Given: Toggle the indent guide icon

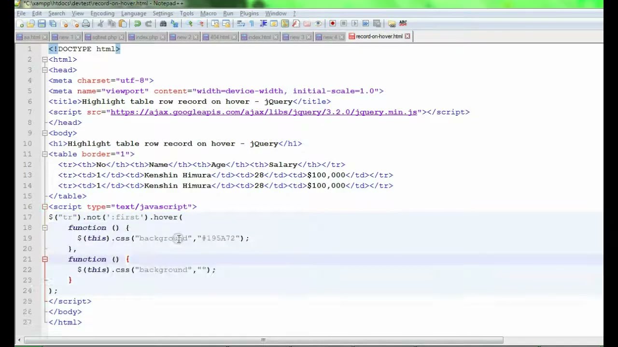Looking at the screenshot, I should click(263, 24).
